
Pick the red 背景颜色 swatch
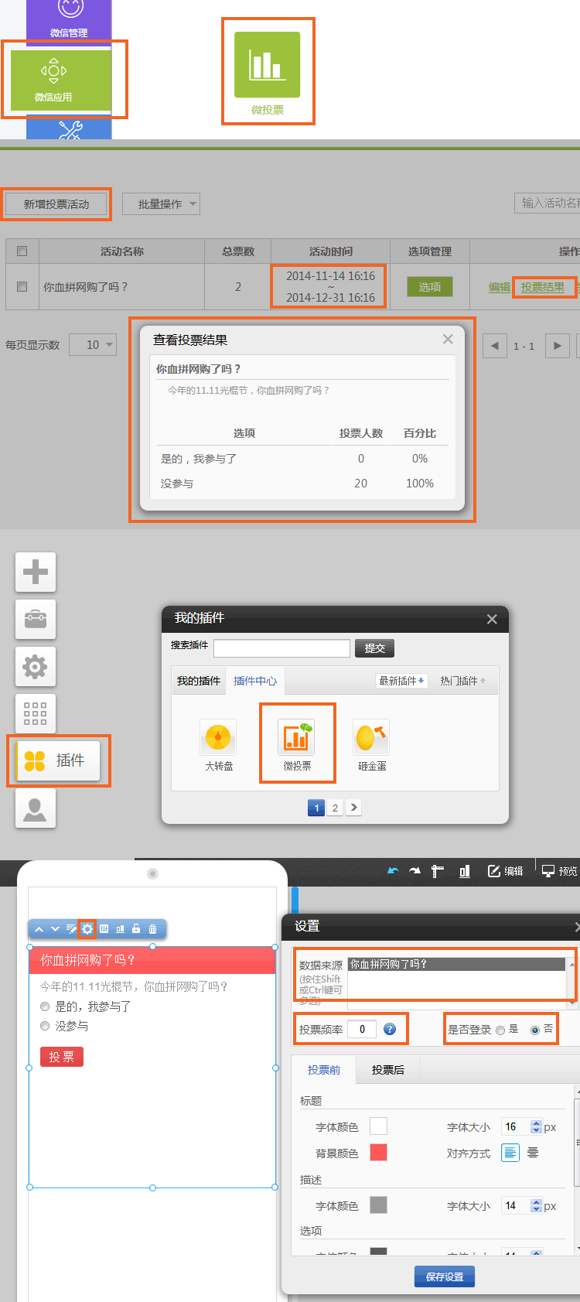[378, 1153]
